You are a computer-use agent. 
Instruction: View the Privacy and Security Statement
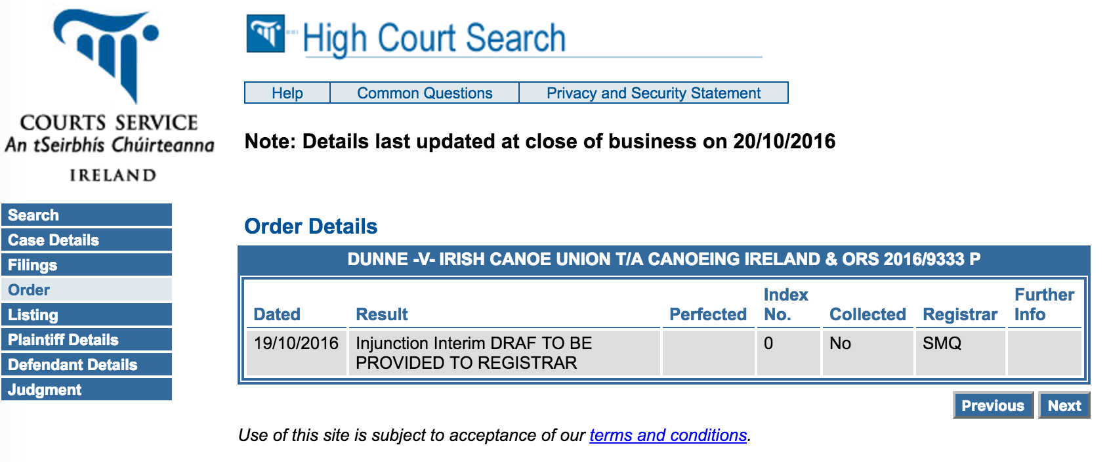(654, 93)
